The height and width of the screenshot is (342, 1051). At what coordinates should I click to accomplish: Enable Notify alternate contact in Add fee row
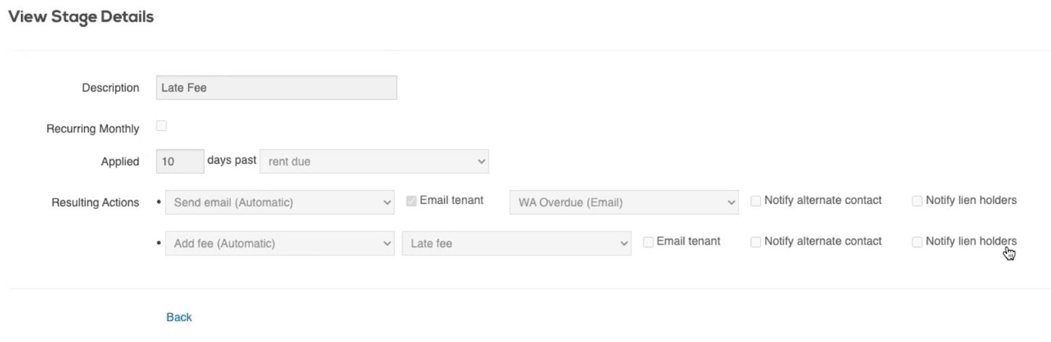tap(756, 242)
